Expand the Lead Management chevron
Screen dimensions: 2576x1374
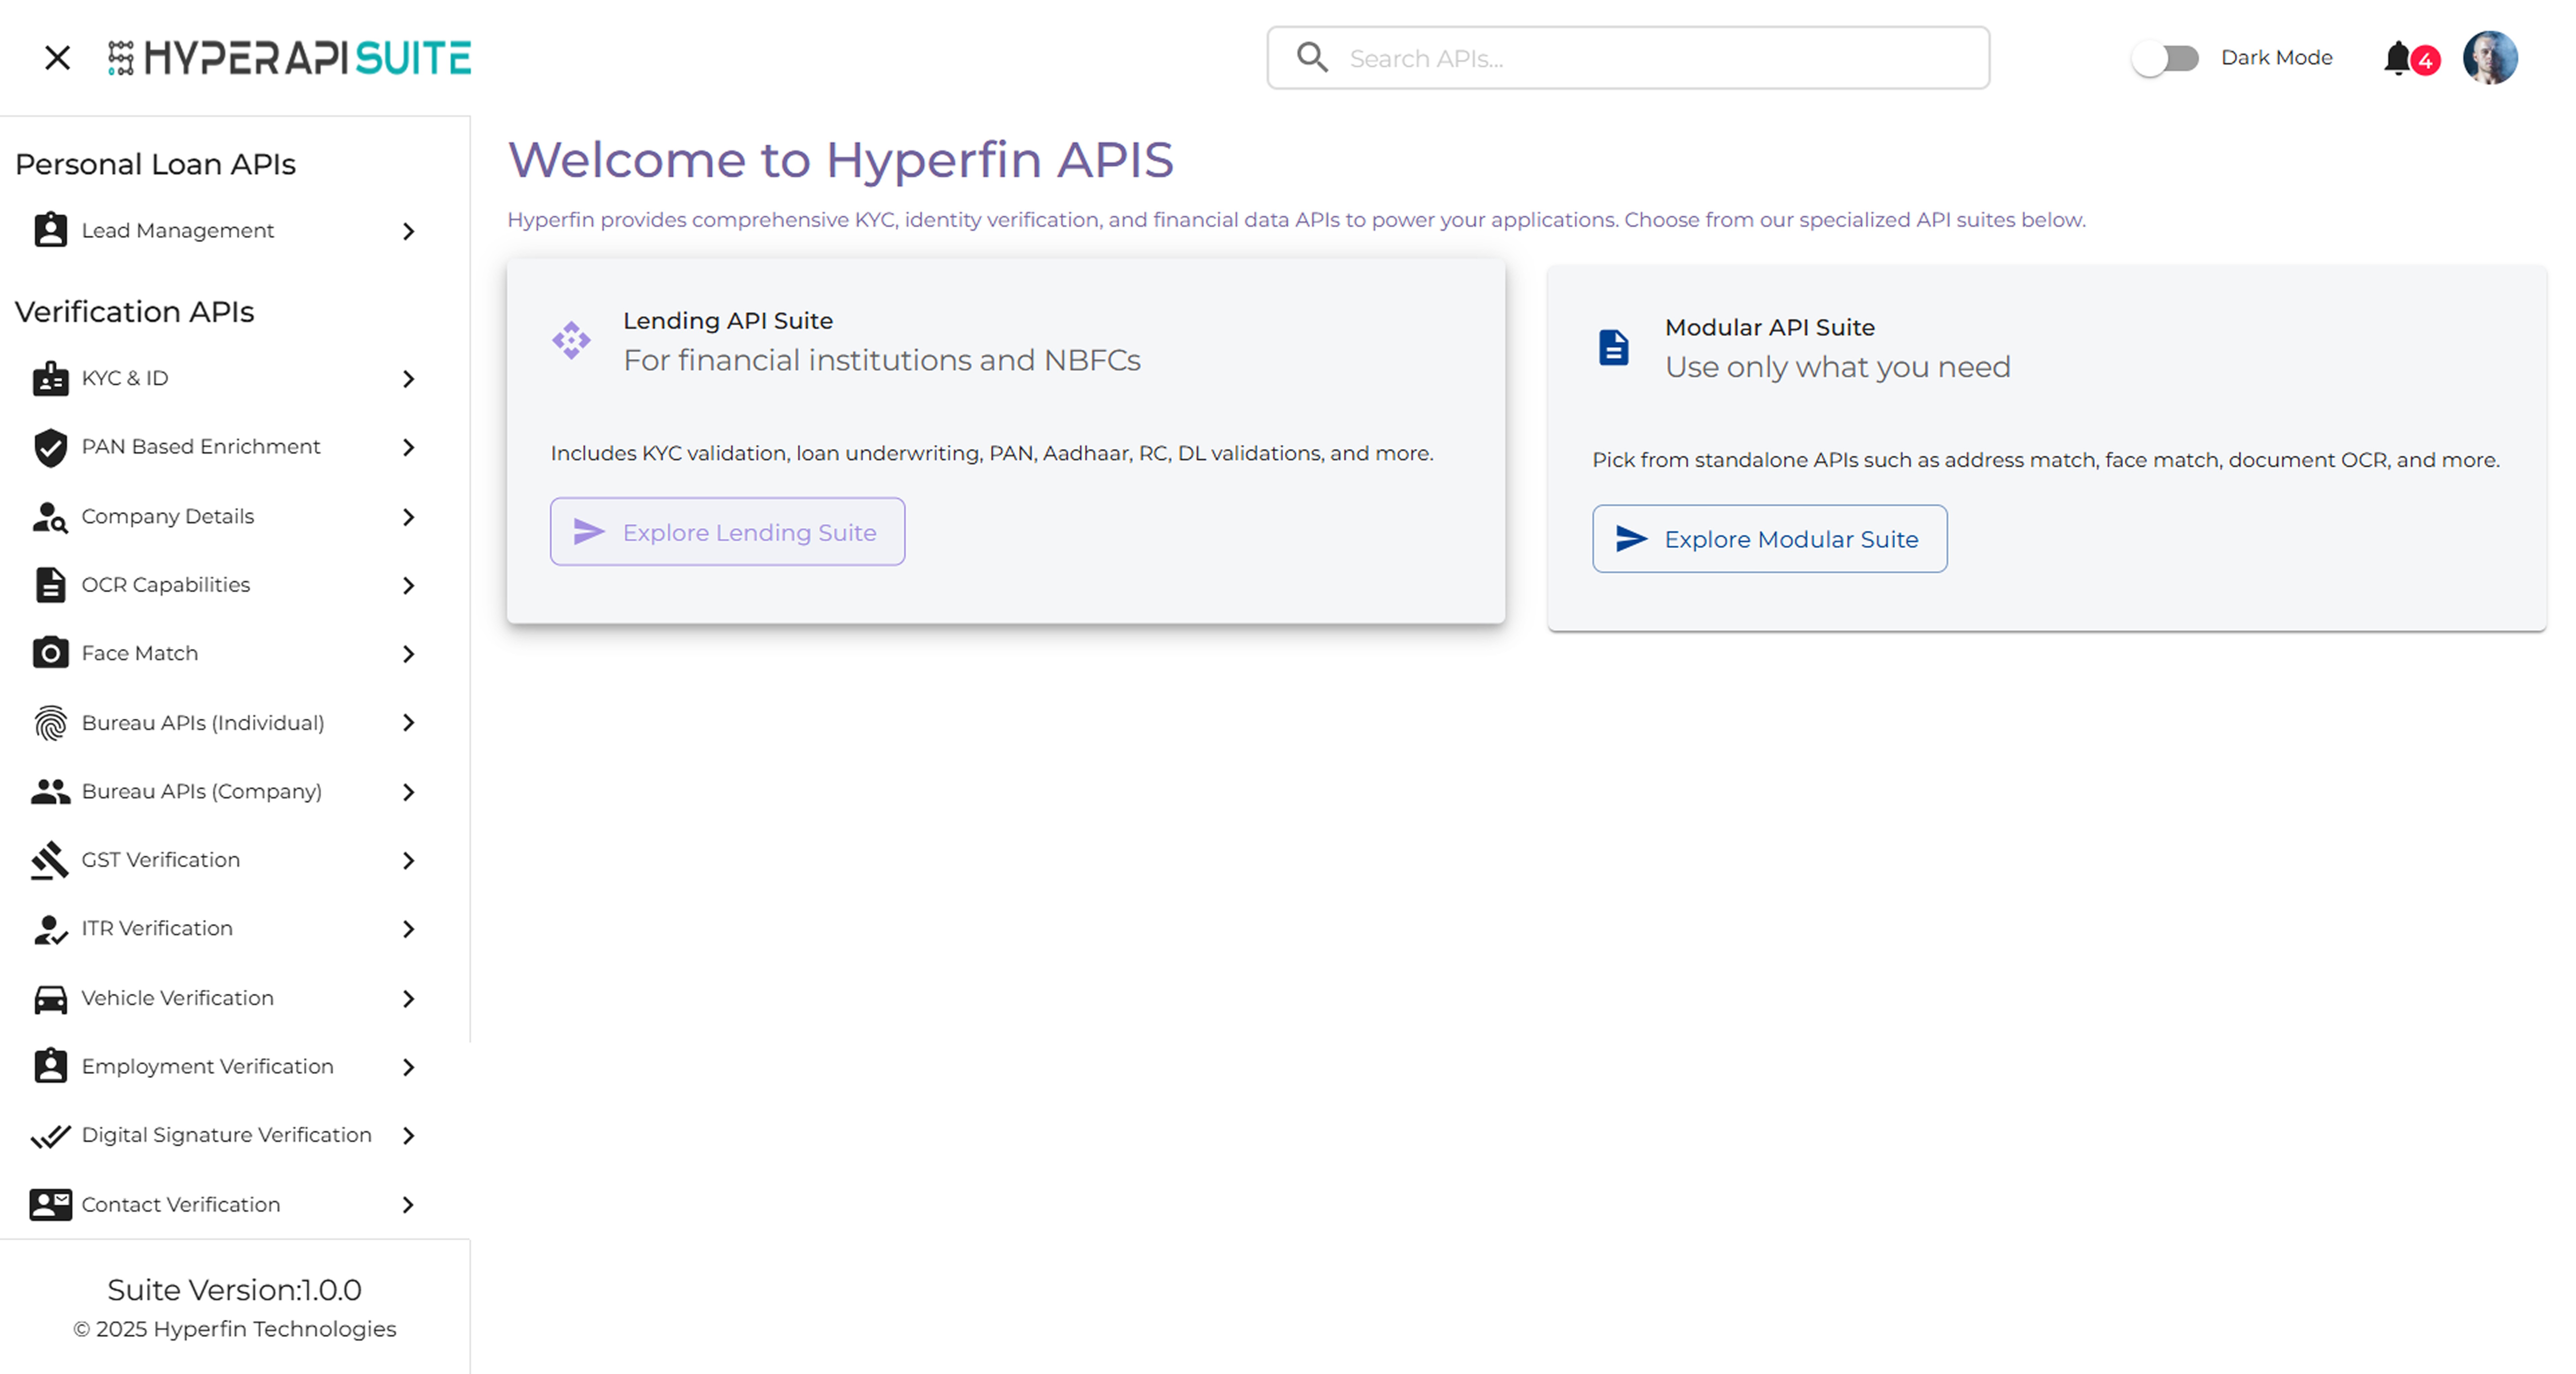[x=408, y=231]
